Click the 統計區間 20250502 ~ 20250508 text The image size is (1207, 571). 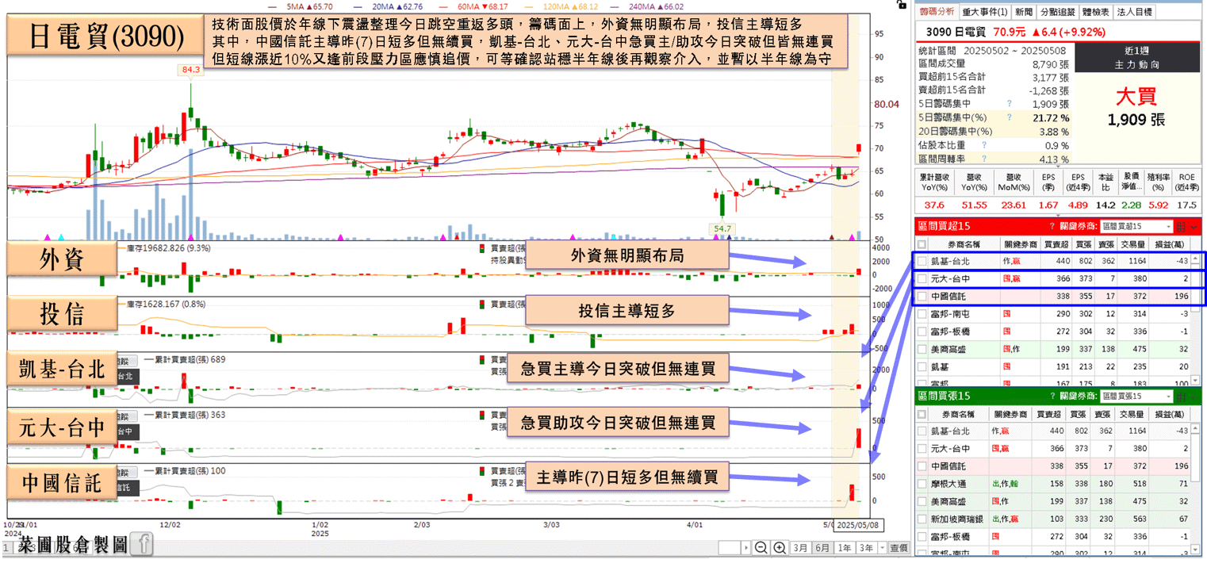pos(993,49)
